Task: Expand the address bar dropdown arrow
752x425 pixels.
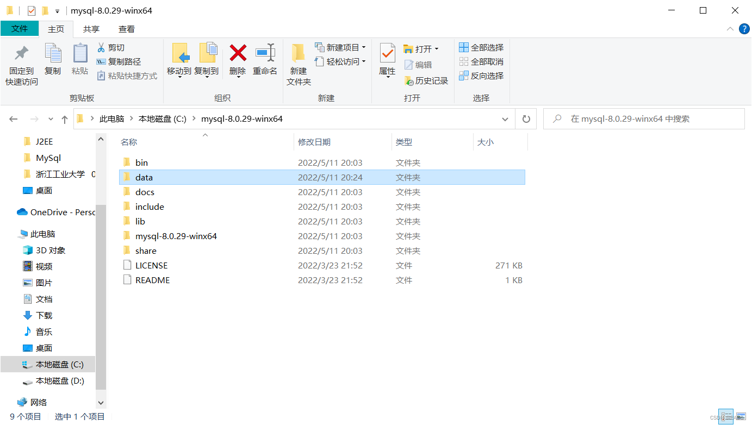Action: (505, 118)
